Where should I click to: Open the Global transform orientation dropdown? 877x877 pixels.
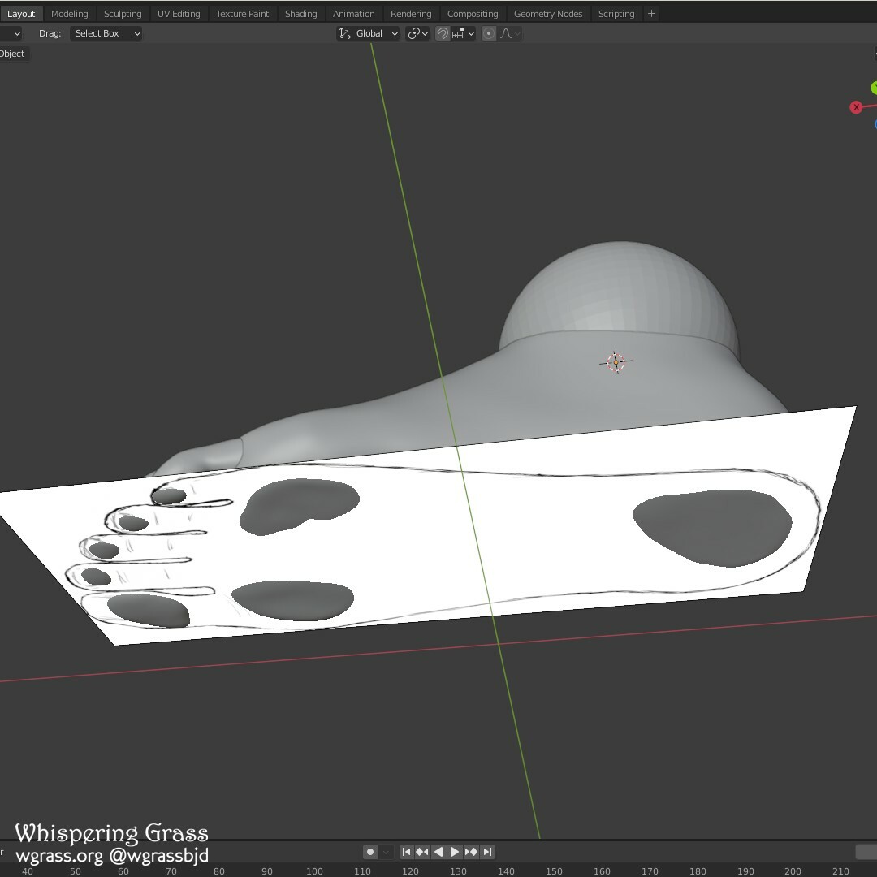pyautogui.click(x=368, y=33)
